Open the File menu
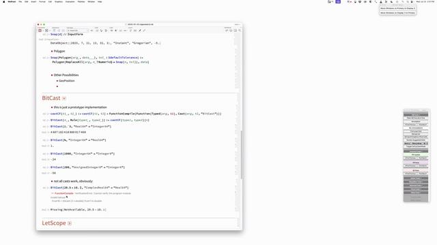This screenshot has height=245, width=437. coord(20,1)
